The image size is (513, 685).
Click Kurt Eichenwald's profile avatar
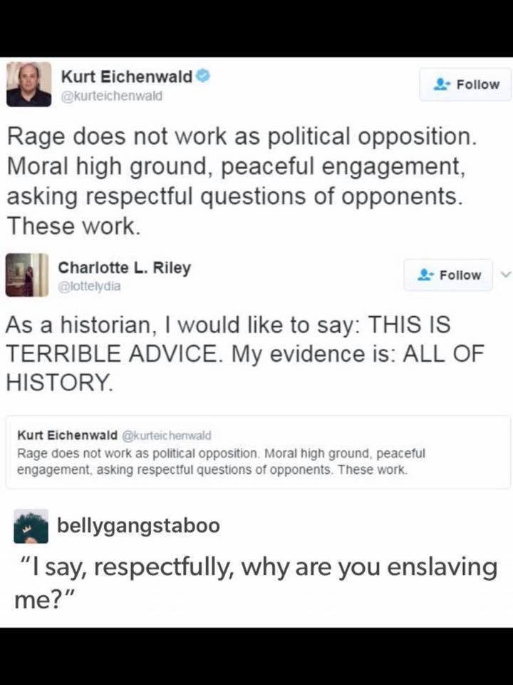[x=29, y=84]
